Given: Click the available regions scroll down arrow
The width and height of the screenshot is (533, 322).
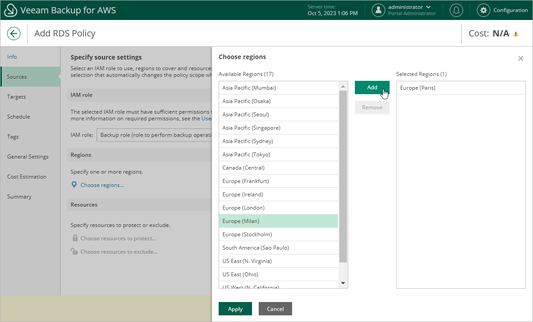Looking at the screenshot, I should (x=343, y=283).
